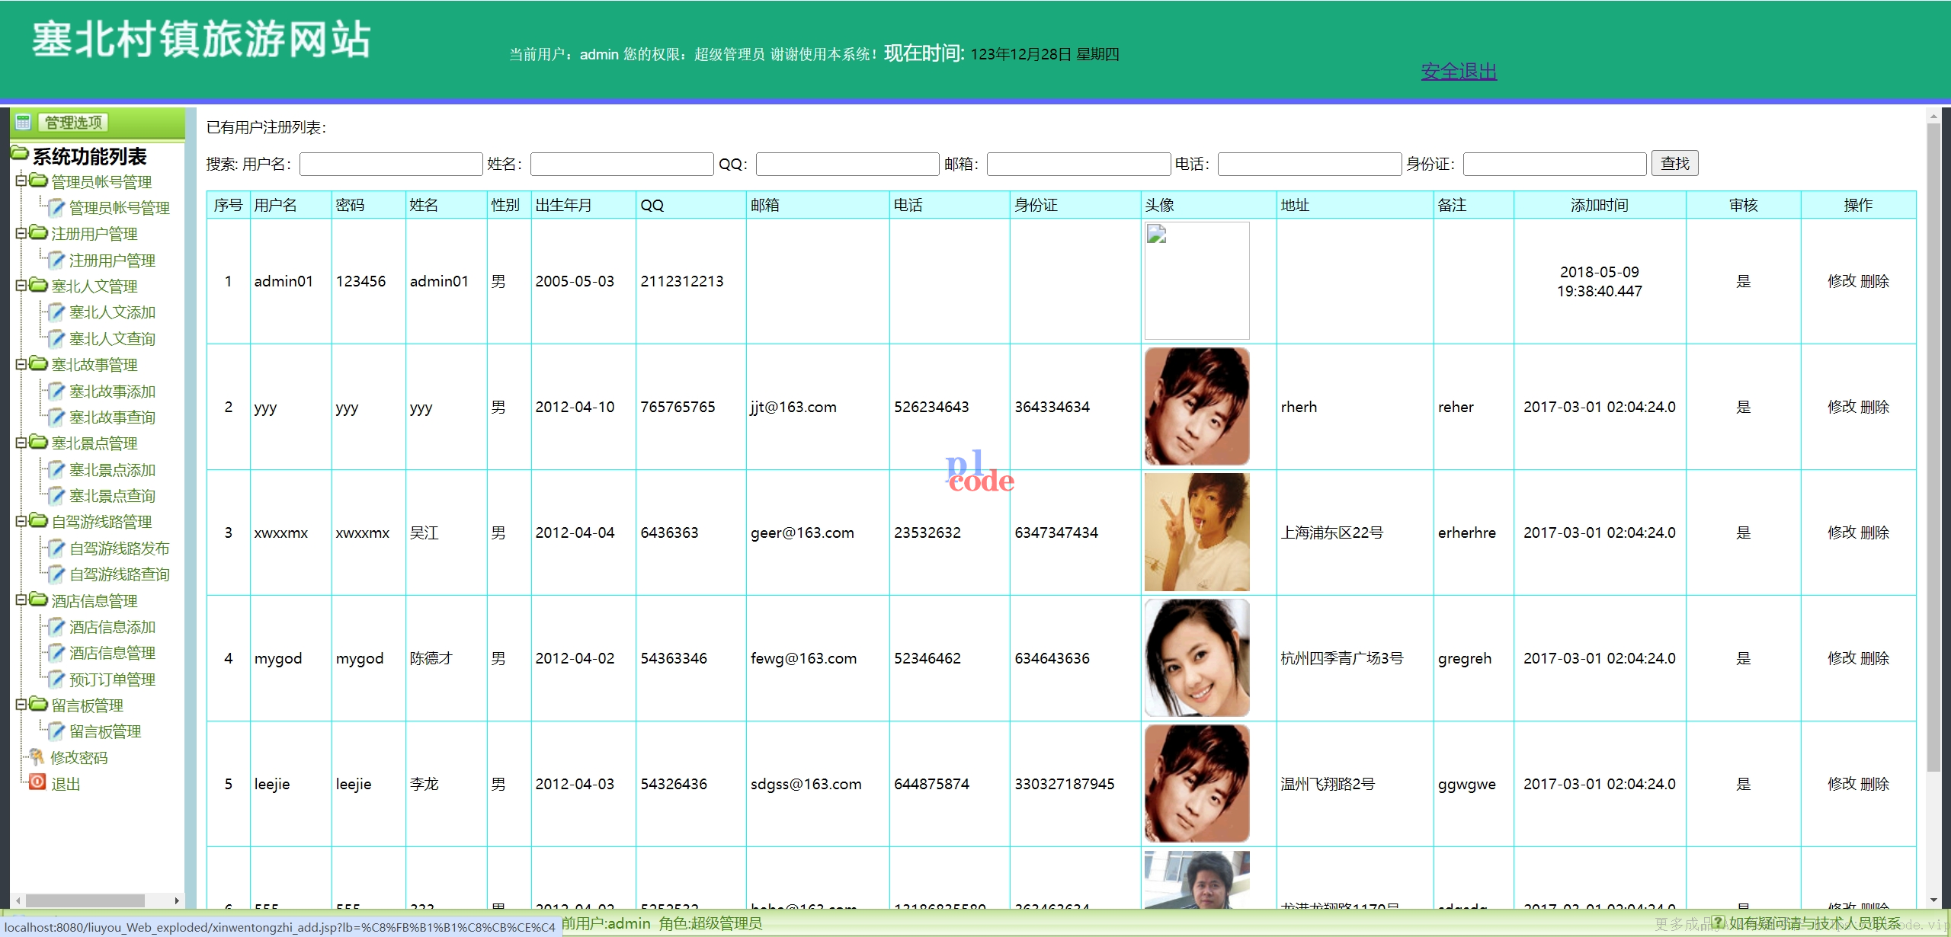Click the 查找 search button

[1674, 164]
